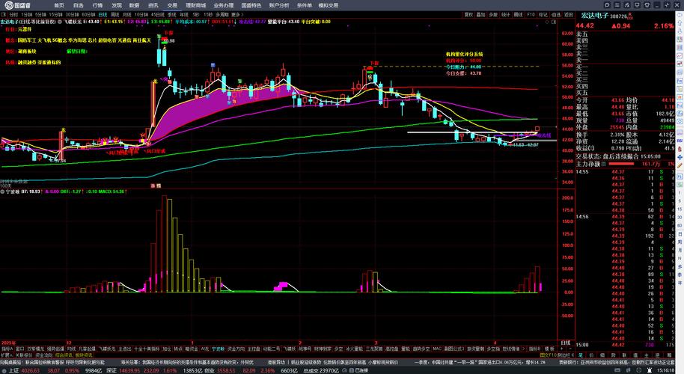
Task: Open the main menu icon in title bar
Action: tap(617, 5)
